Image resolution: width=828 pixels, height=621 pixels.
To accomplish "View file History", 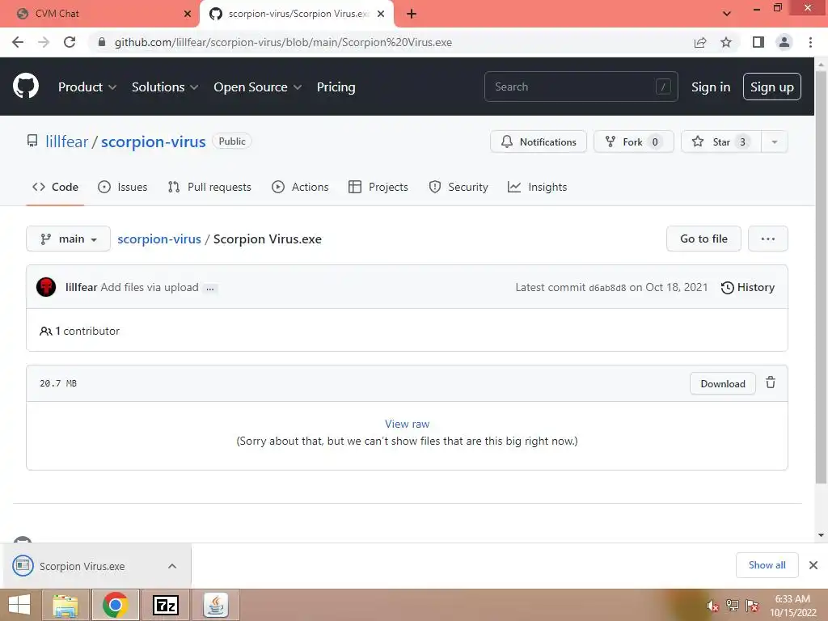I will pos(748,287).
